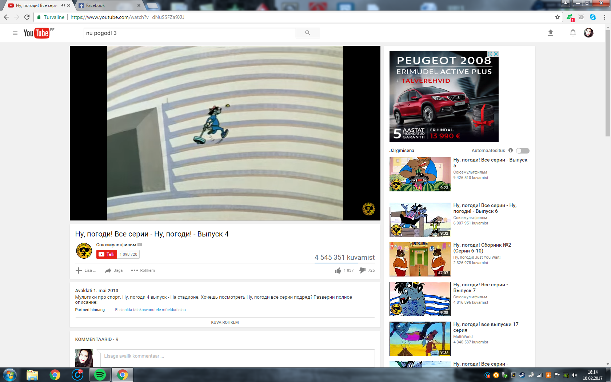
Task: Open Spotify from the taskbar
Action: point(100,375)
